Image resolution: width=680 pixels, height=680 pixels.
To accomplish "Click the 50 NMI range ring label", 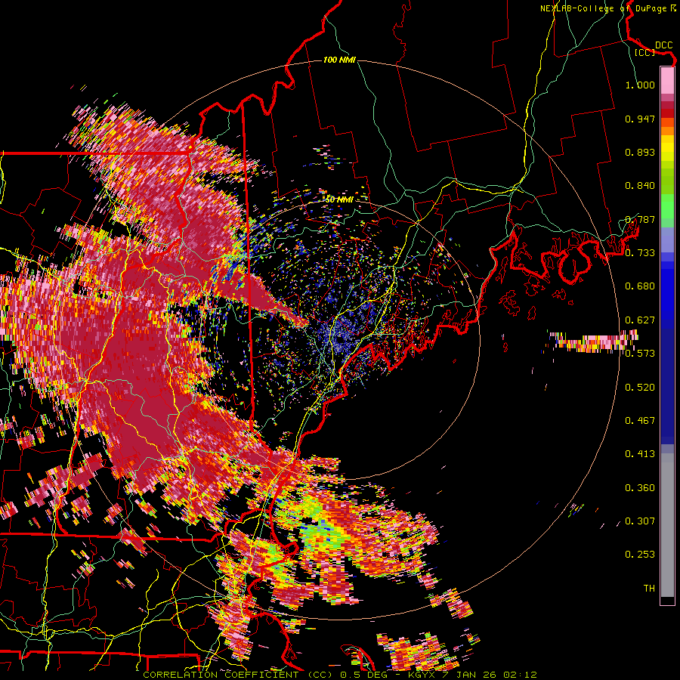I will [x=339, y=199].
